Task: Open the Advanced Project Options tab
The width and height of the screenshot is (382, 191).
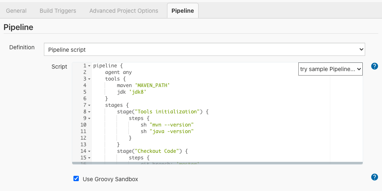Action: pyautogui.click(x=124, y=11)
